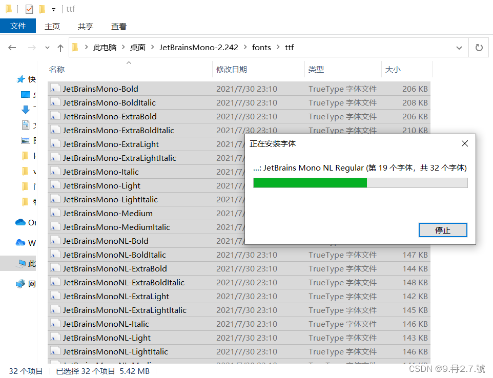
Task: Click 停止 to stop font installation
Action: point(443,230)
